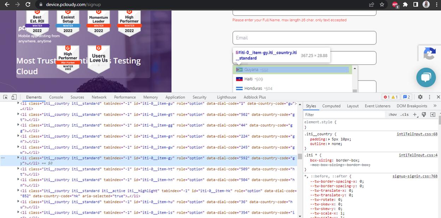Go back to the previous page
Viewport: 441px width, 218px height.
7,5
